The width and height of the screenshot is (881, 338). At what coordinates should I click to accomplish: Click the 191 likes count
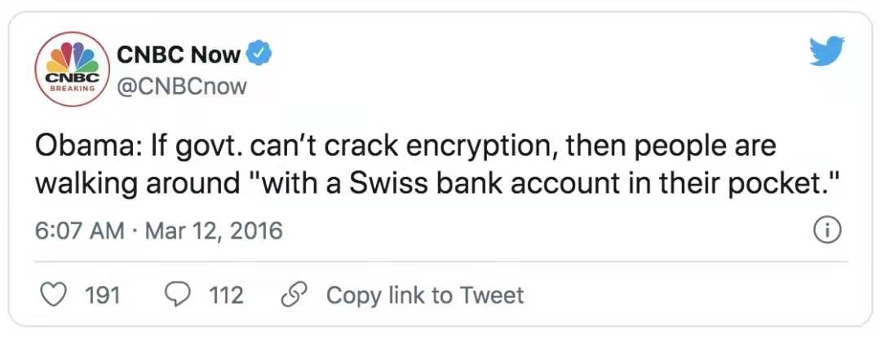pyautogui.click(x=103, y=295)
